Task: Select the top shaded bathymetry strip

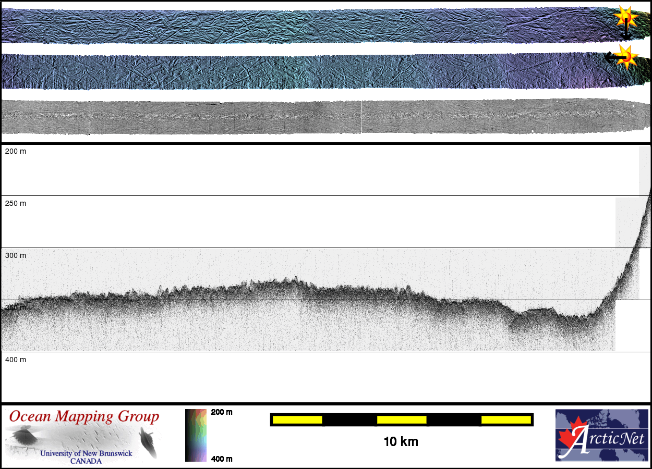Action: [313, 25]
